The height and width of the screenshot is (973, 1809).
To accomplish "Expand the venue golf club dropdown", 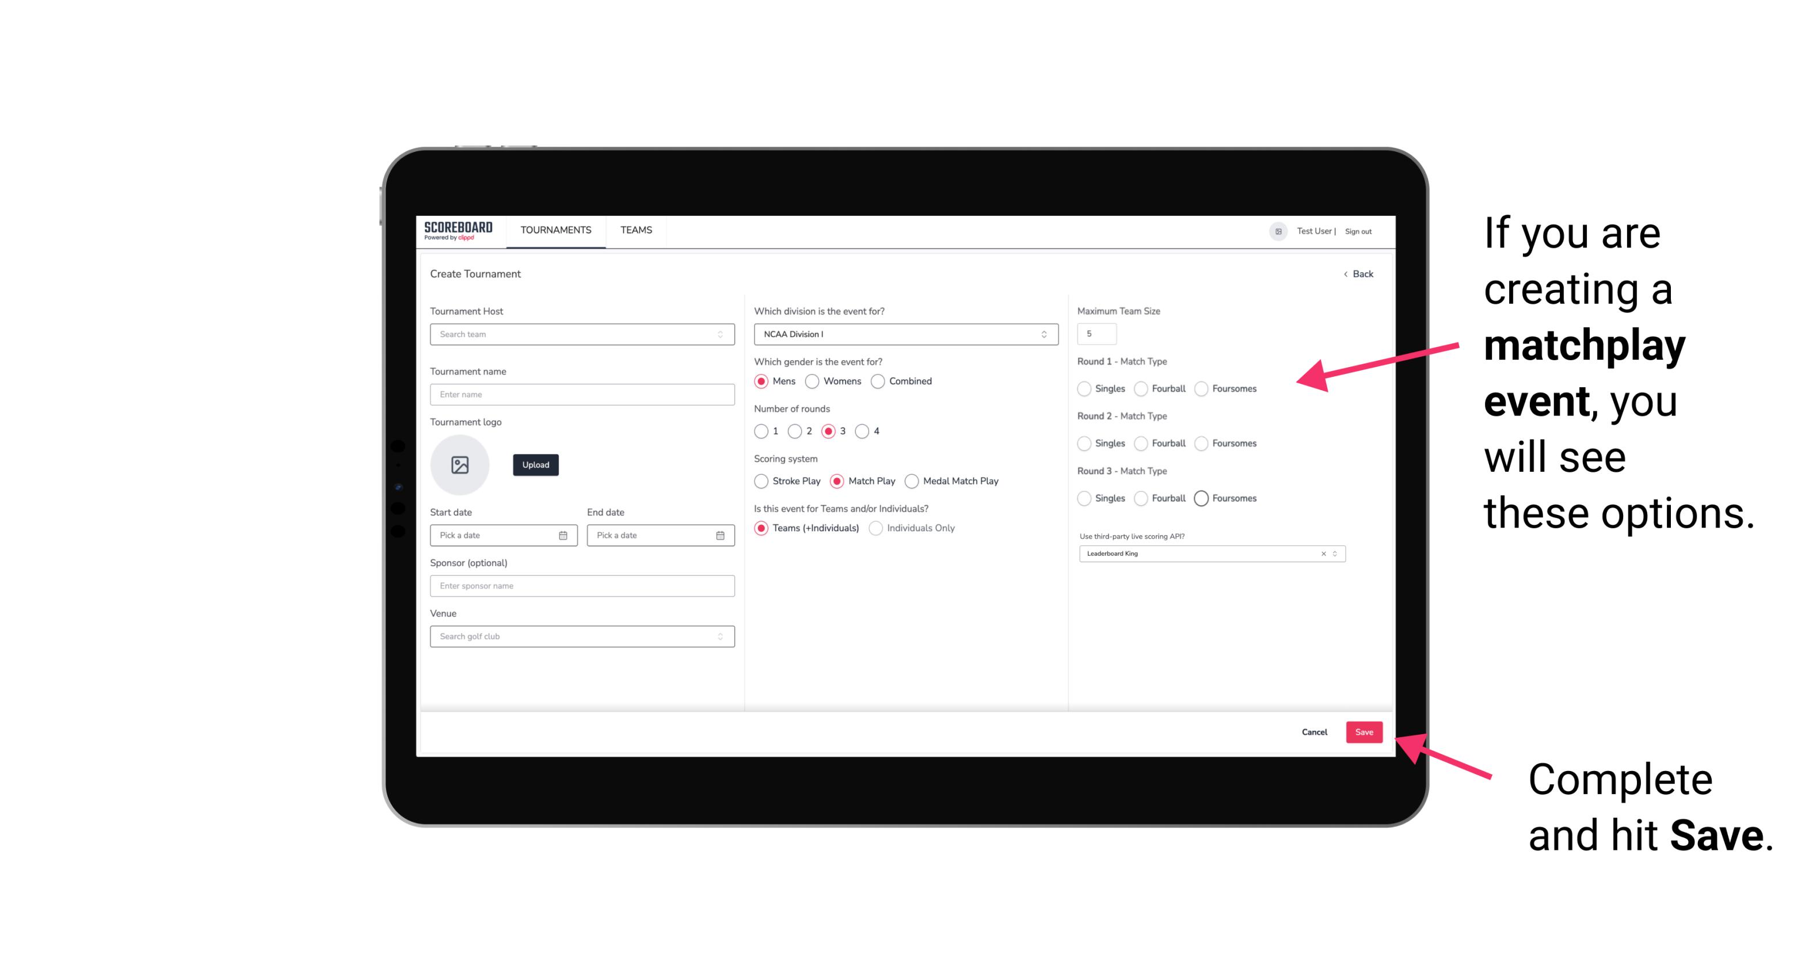I will [720, 636].
